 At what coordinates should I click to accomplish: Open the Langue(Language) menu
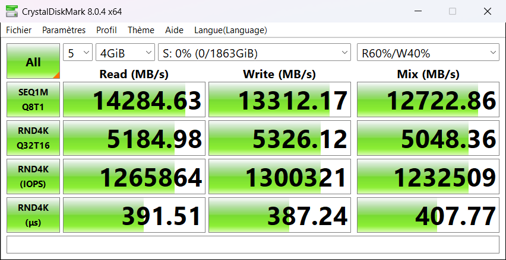click(x=230, y=30)
